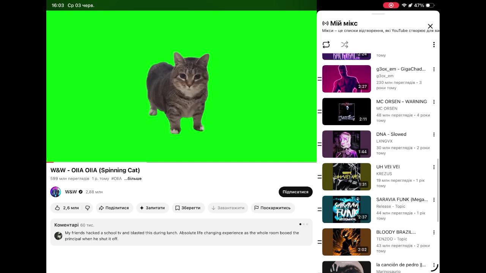Play UH VEI VEI thumbnail

[x=347, y=177]
